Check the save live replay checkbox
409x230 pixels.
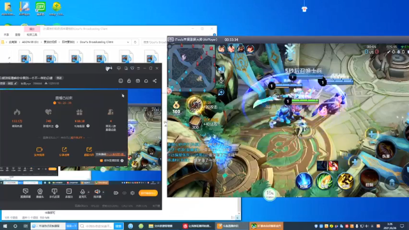(102, 160)
